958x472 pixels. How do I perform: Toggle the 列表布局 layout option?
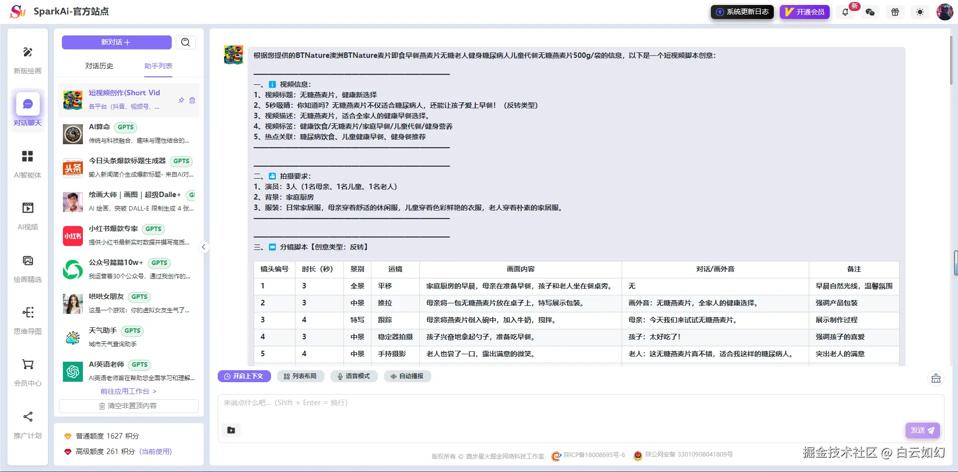(301, 376)
